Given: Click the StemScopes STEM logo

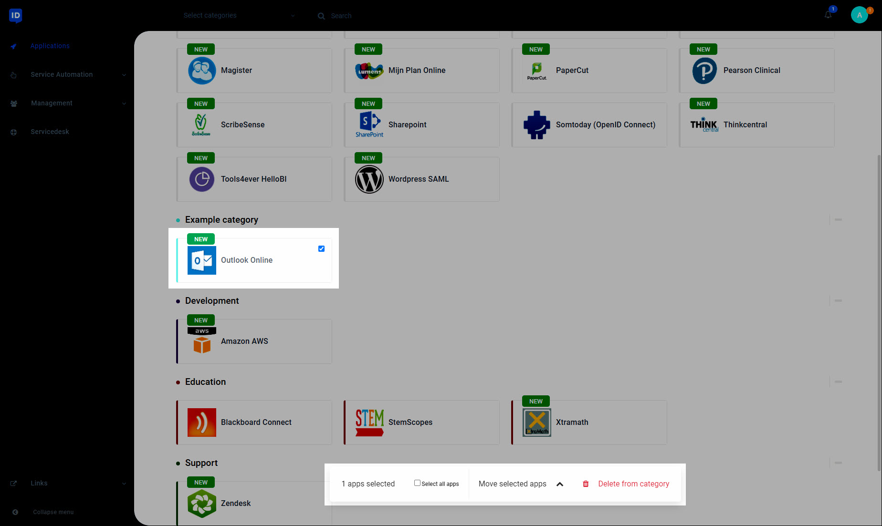Looking at the screenshot, I should coord(369,423).
